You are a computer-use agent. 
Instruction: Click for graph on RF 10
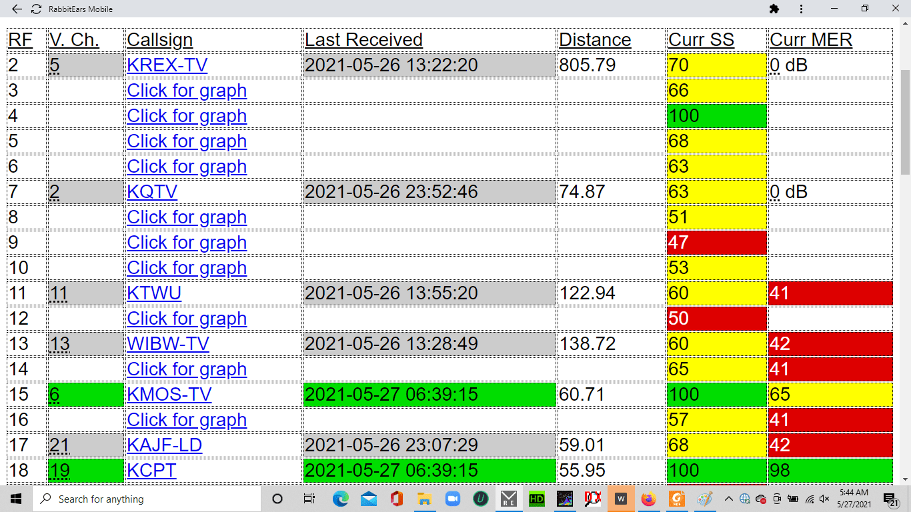point(187,267)
